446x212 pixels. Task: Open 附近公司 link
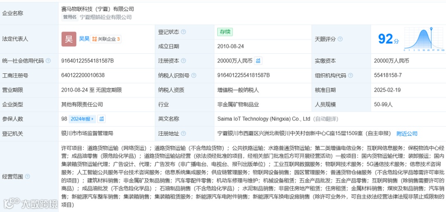[x=407, y=134]
